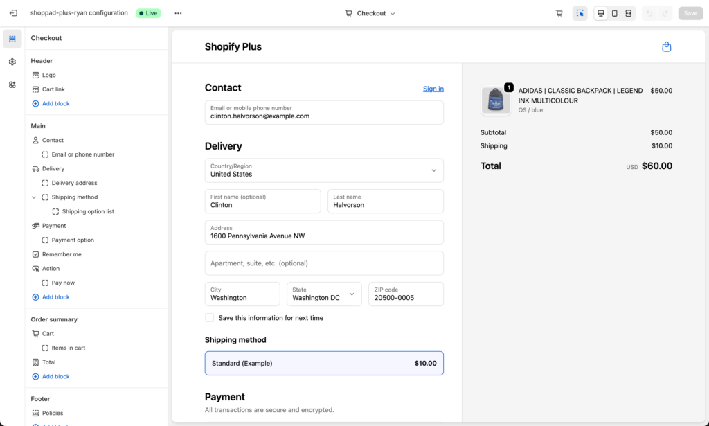The height and width of the screenshot is (426, 709).
Task: Collapse the Shipping method block chevron
Action: (33, 197)
